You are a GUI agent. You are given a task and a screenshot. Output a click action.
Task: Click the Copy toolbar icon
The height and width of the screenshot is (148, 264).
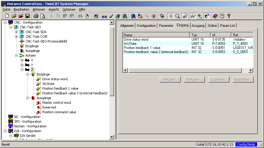(x=58, y=16)
